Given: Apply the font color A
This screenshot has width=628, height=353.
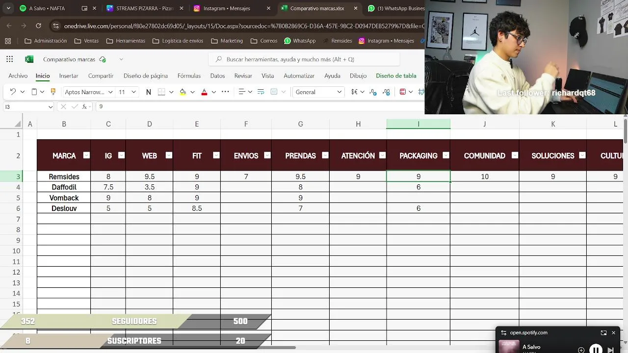Looking at the screenshot, I should (x=204, y=92).
